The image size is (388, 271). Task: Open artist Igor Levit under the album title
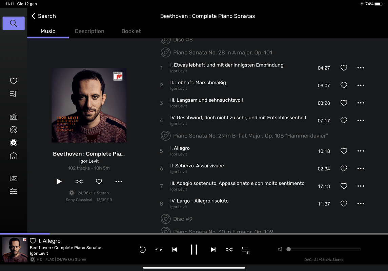pos(89,161)
